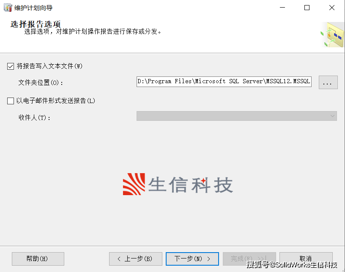Click the maintenance plan wizard title icon
The width and height of the screenshot is (345, 272).
[x=8, y=8]
